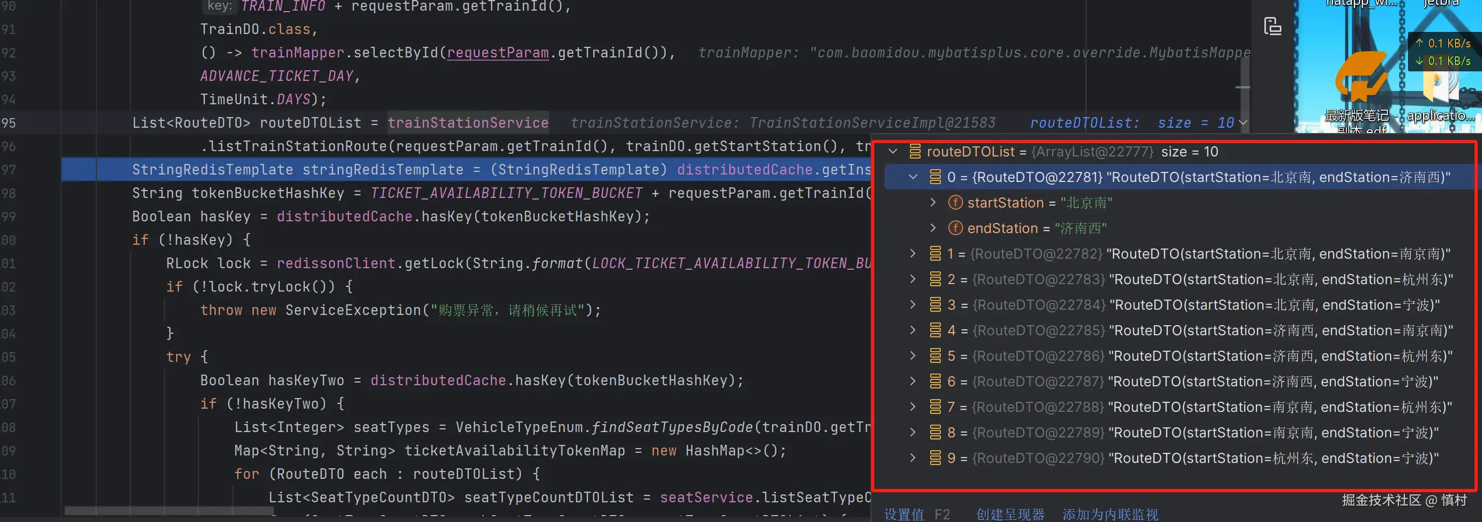This screenshot has height=522, width=1482.
Task: Expand element 3 RouteDTO@22784
Action: [x=913, y=305]
